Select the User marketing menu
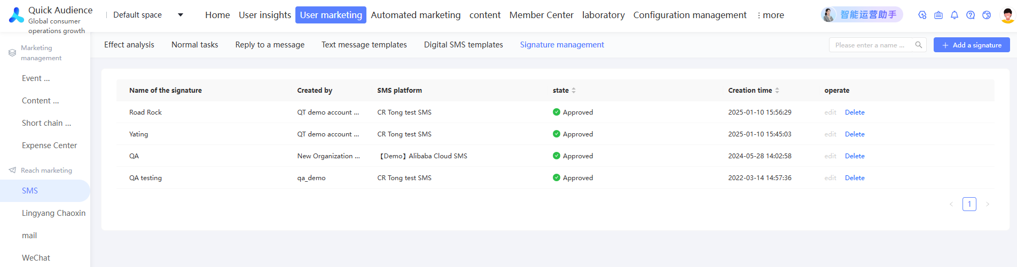 click(331, 15)
